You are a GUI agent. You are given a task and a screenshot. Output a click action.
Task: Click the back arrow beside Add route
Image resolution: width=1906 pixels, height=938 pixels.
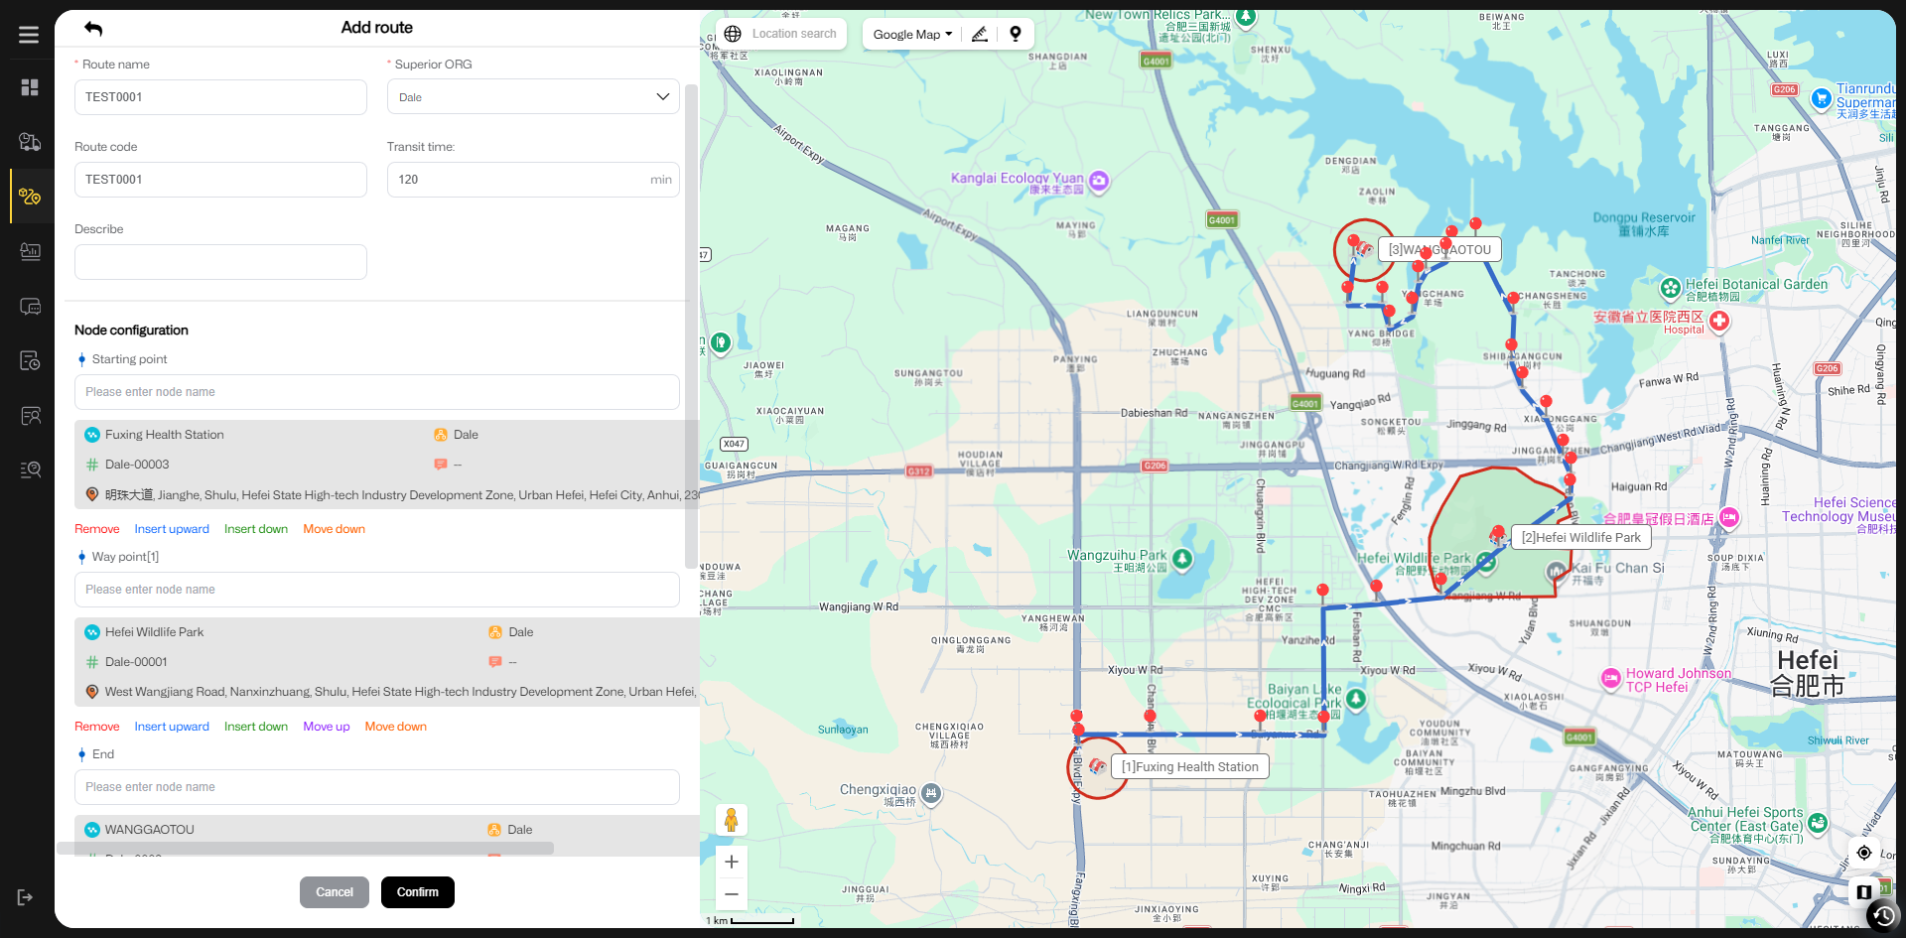coord(93,28)
